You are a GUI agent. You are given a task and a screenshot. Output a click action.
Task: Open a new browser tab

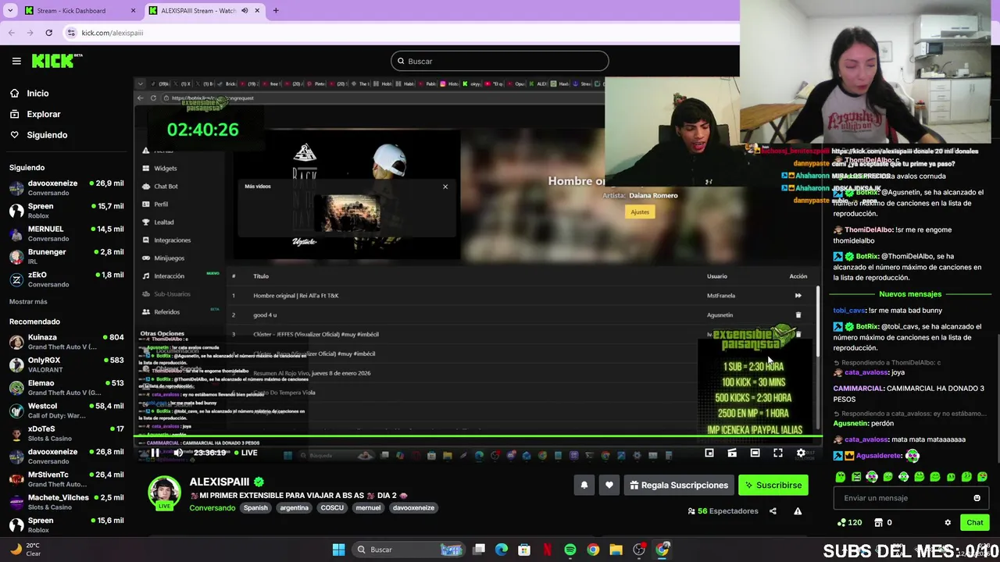[276, 10]
